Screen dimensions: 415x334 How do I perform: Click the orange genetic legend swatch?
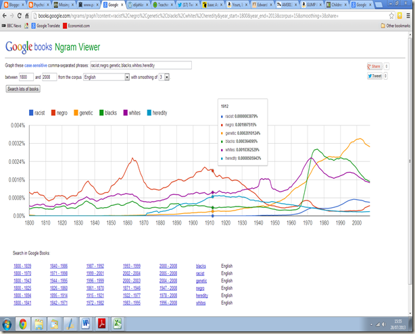click(x=76, y=113)
